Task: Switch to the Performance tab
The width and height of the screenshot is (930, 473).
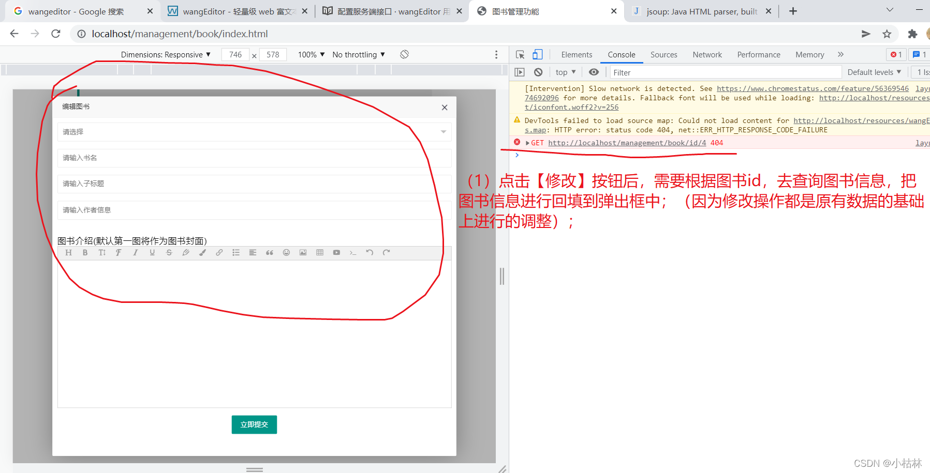Action: click(x=759, y=55)
